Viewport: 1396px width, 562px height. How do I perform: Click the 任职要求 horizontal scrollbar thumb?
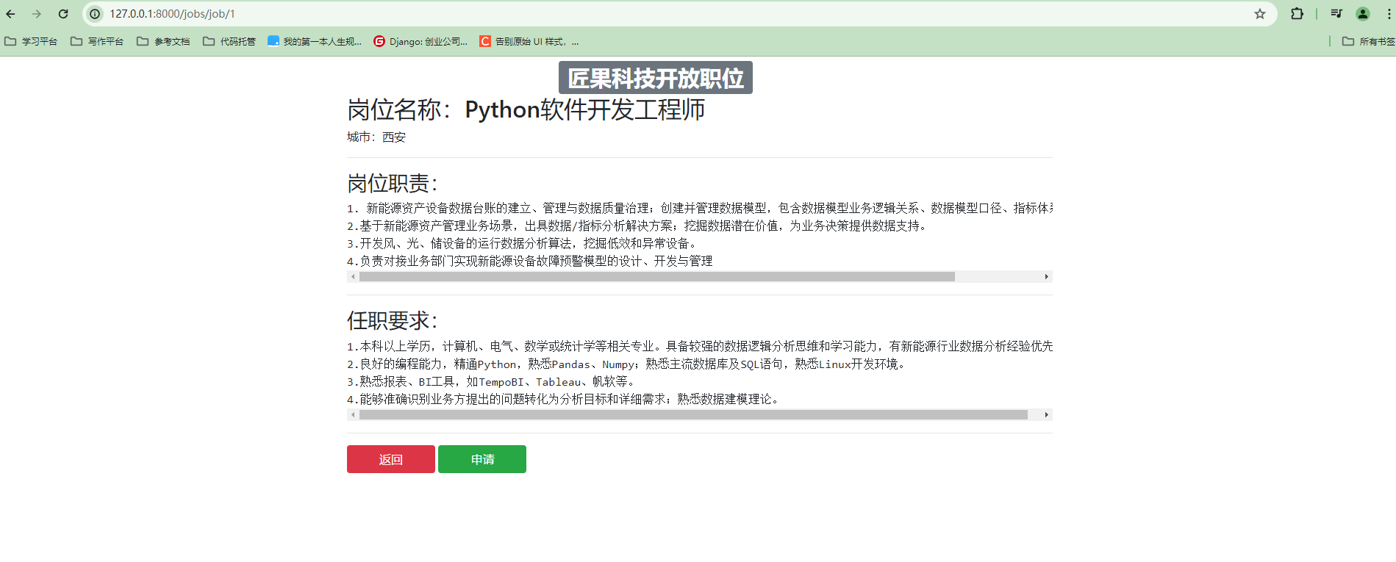693,415
